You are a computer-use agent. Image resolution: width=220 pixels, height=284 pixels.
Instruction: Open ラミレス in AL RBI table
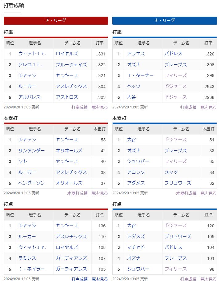coord(27,258)
